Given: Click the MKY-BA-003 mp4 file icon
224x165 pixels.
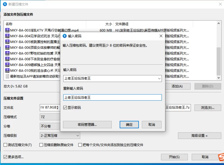Looking at the screenshot, I should 7,30.
